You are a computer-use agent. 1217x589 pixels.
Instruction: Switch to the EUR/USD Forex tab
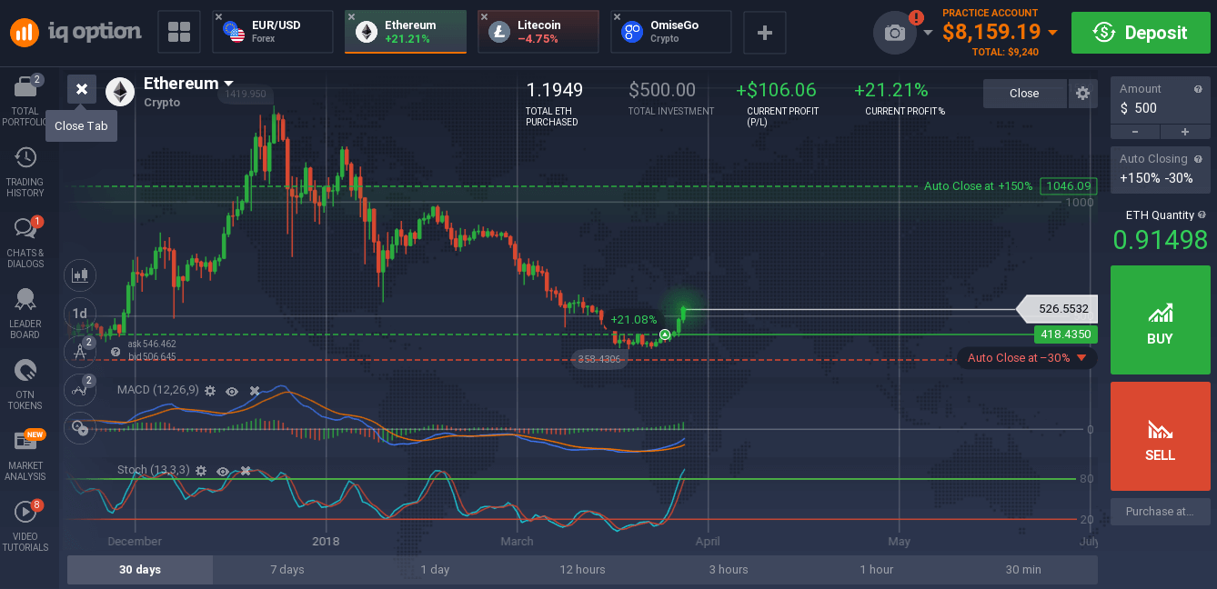click(273, 33)
